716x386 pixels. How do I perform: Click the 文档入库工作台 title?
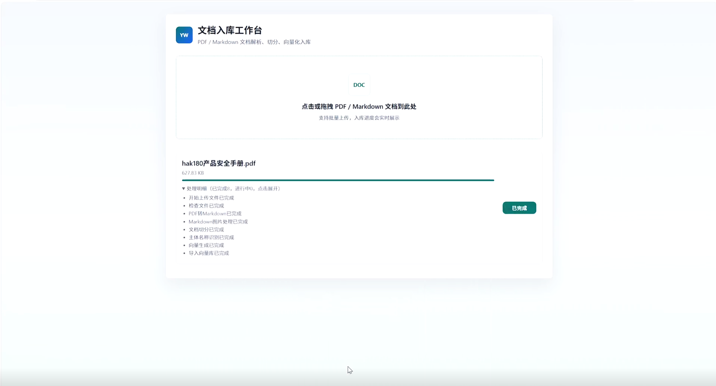(x=230, y=30)
